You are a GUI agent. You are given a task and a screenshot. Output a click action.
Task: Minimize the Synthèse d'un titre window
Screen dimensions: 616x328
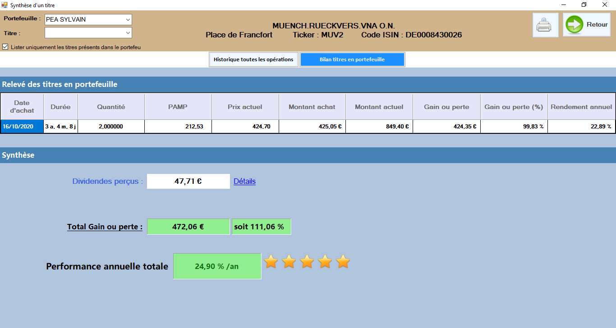pyautogui.click(x=564, y=5)
